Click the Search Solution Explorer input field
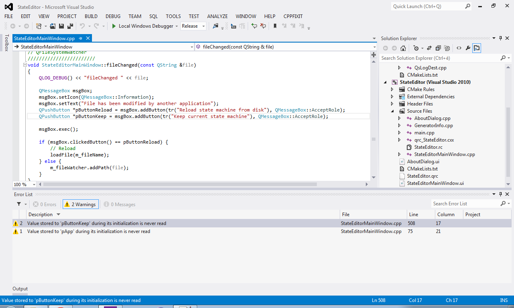The height and width of the screenshot is (308, 514). point(440,58)
